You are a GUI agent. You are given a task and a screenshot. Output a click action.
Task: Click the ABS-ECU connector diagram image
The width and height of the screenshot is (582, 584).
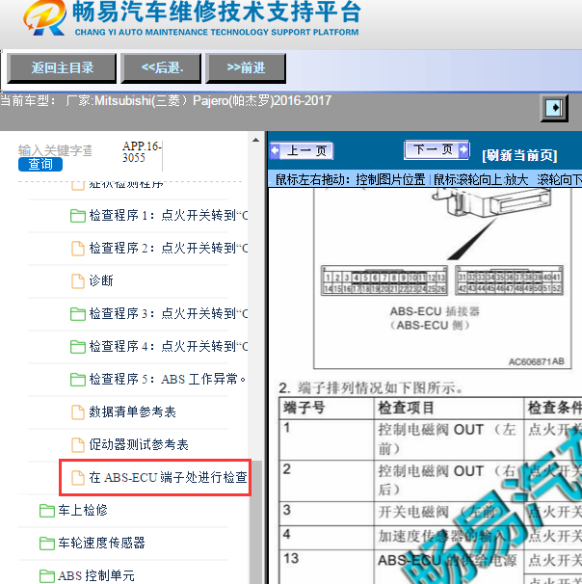pos(442,279)
